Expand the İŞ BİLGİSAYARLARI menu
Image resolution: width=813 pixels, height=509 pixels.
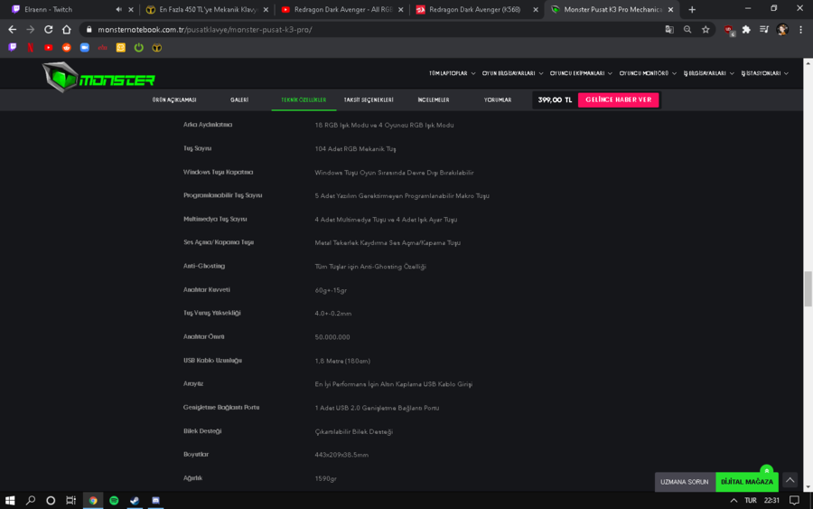click(708, 73)
